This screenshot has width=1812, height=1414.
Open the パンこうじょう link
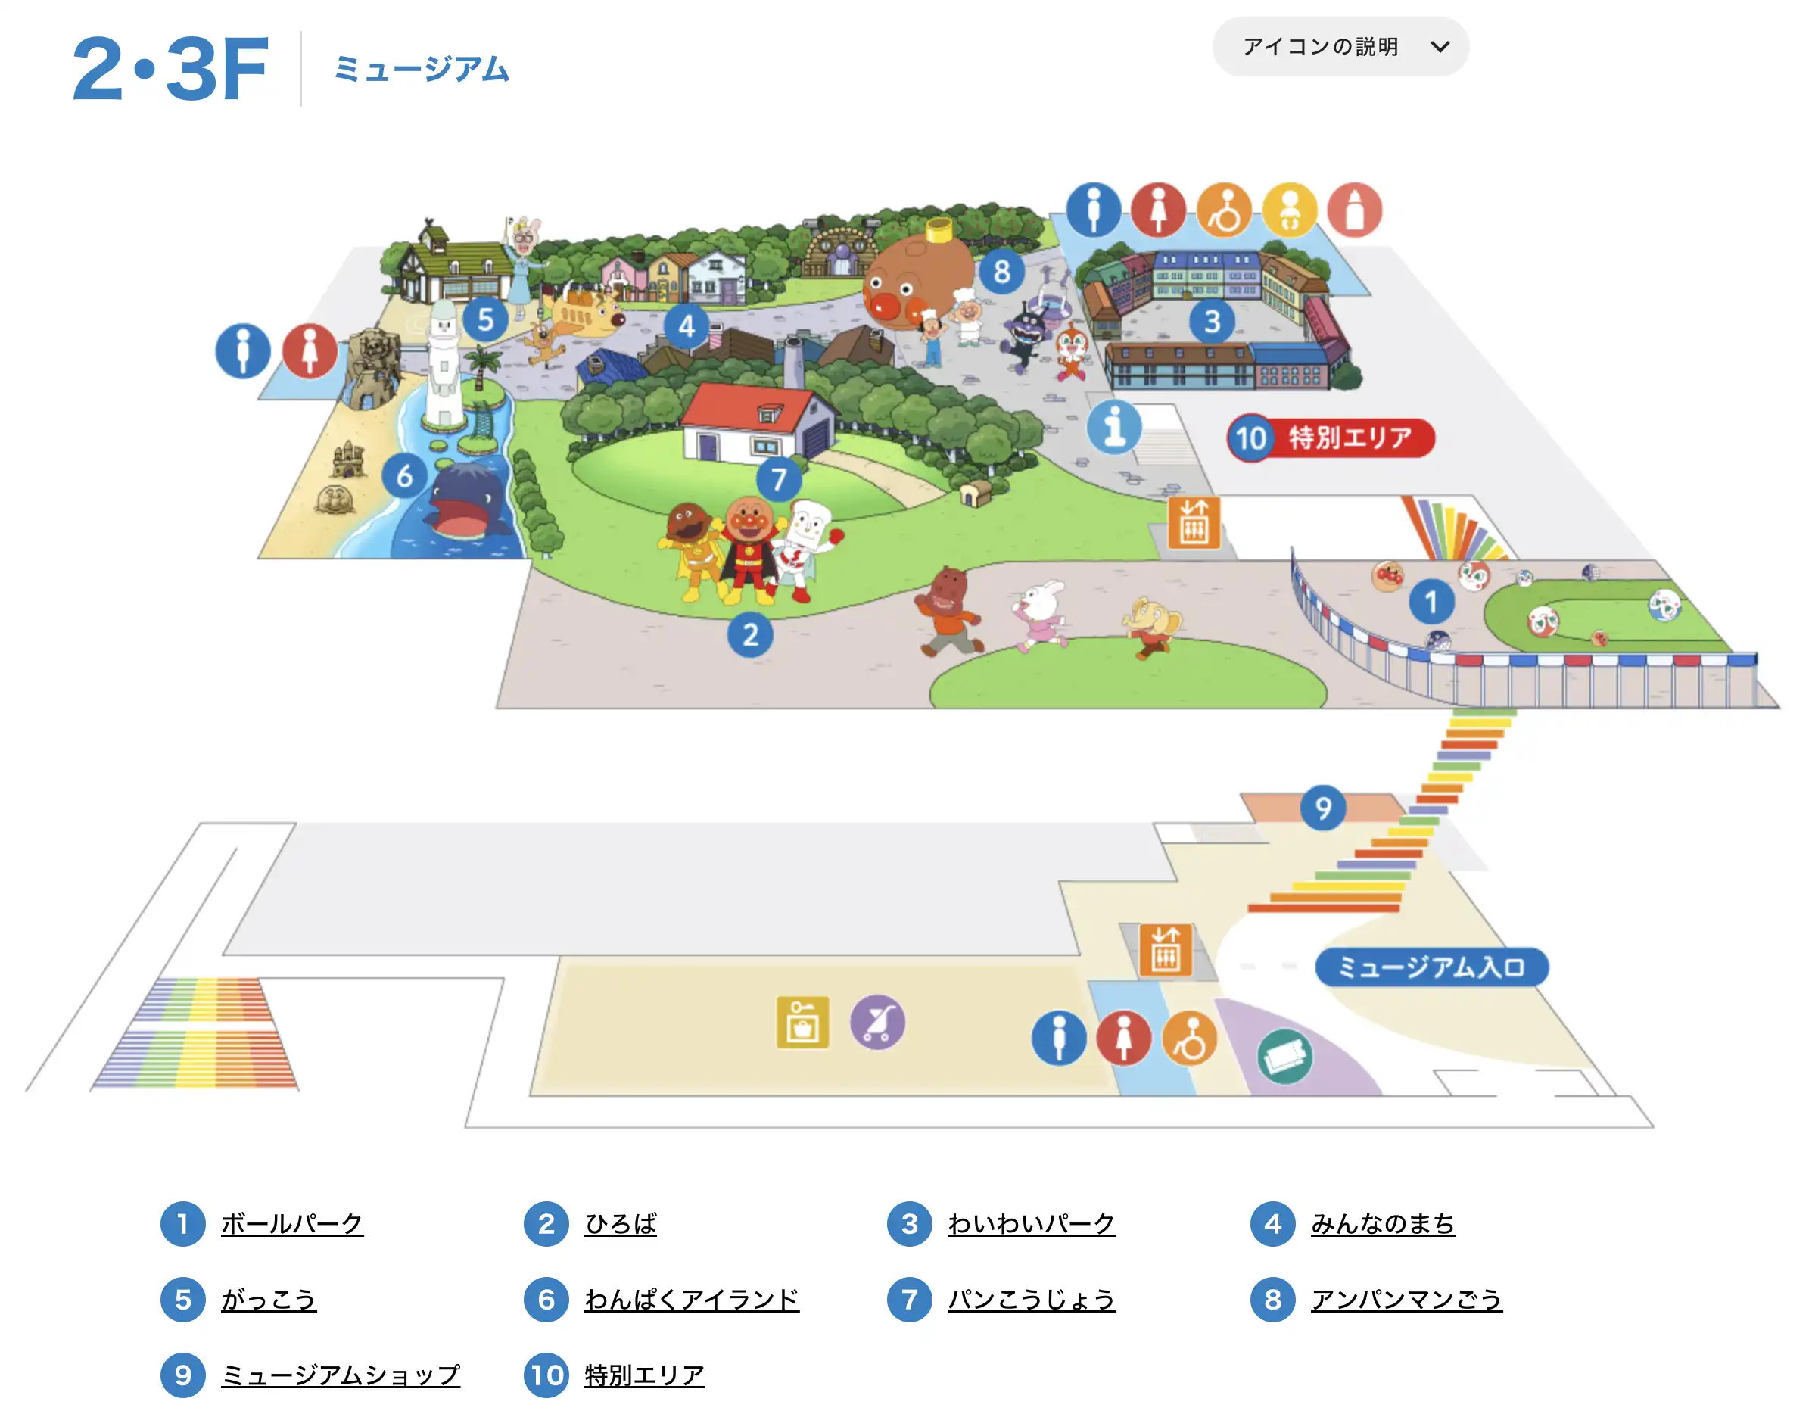click(x=1032, y=1299)
